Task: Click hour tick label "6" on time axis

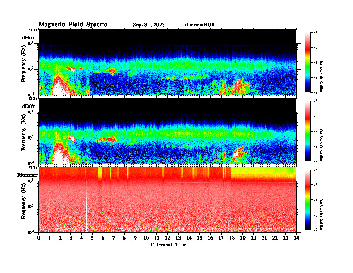Action: [x=103, y=238]
